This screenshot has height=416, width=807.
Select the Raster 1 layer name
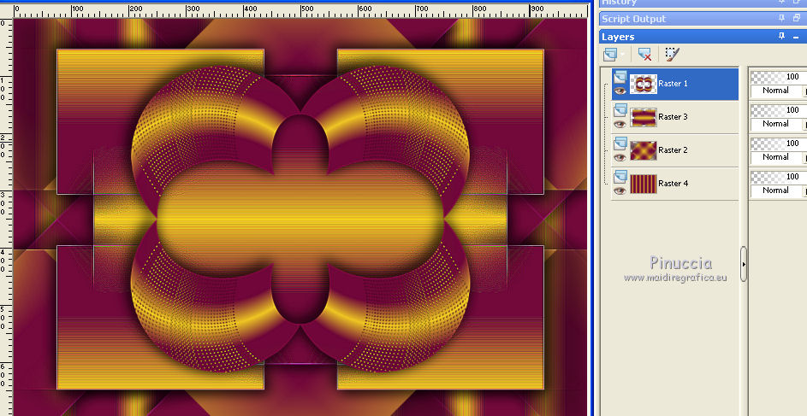673,83
